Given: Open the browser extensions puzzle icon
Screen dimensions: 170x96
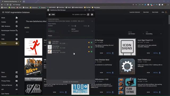Looking at the screenshot, I should pyautogui.click(x=162, y=5).
